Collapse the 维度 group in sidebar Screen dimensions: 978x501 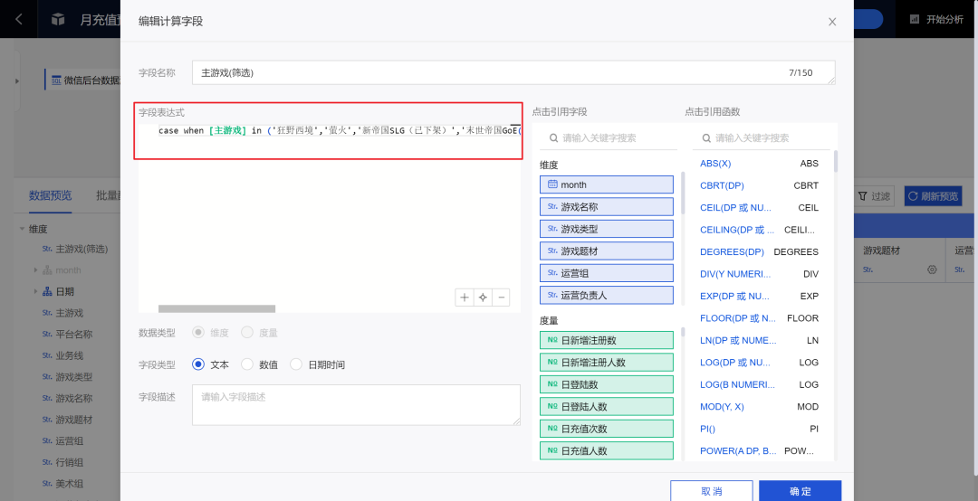coord(23,230)
